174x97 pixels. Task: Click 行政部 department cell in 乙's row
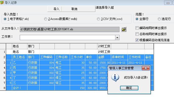(x=33, y=63)
